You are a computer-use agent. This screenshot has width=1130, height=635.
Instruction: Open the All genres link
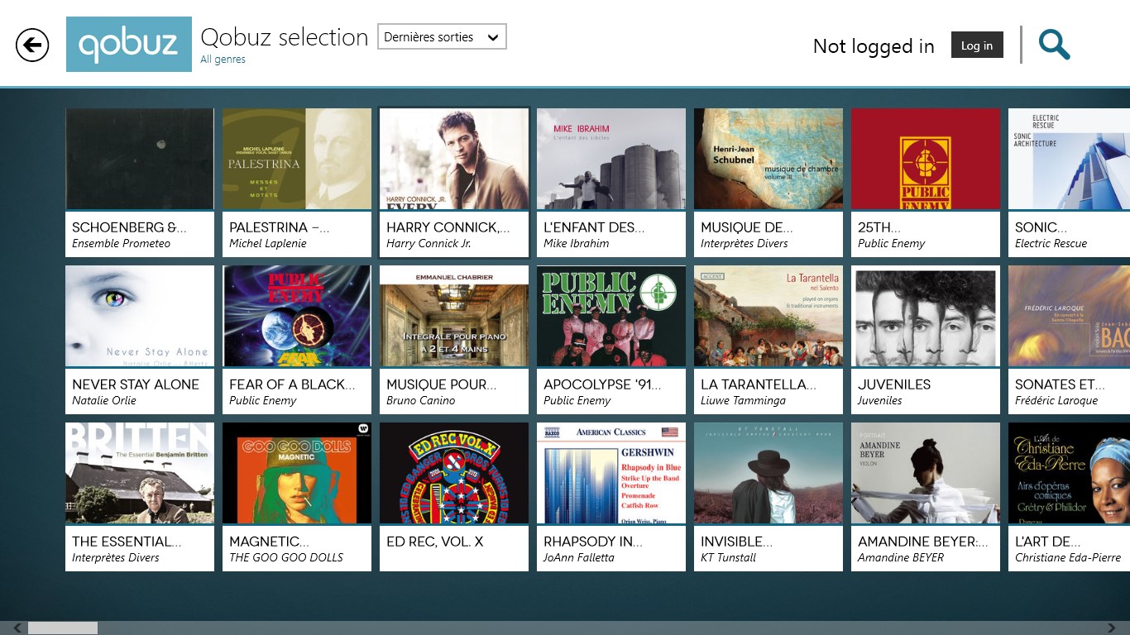click(223, 60)
